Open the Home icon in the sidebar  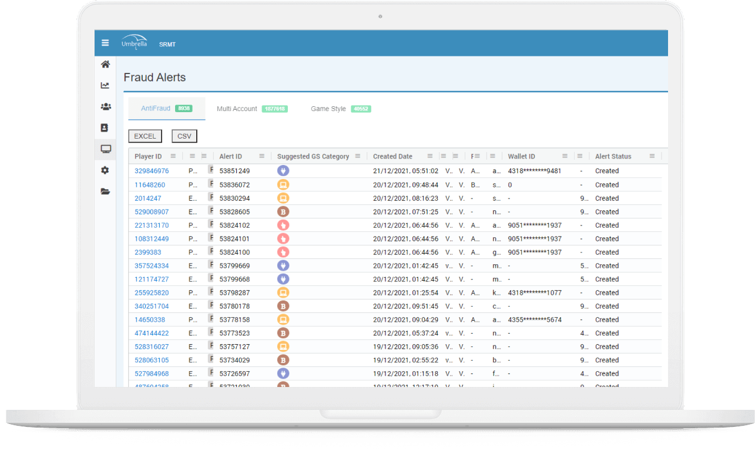pyautogui.click(x=106, y=64)
